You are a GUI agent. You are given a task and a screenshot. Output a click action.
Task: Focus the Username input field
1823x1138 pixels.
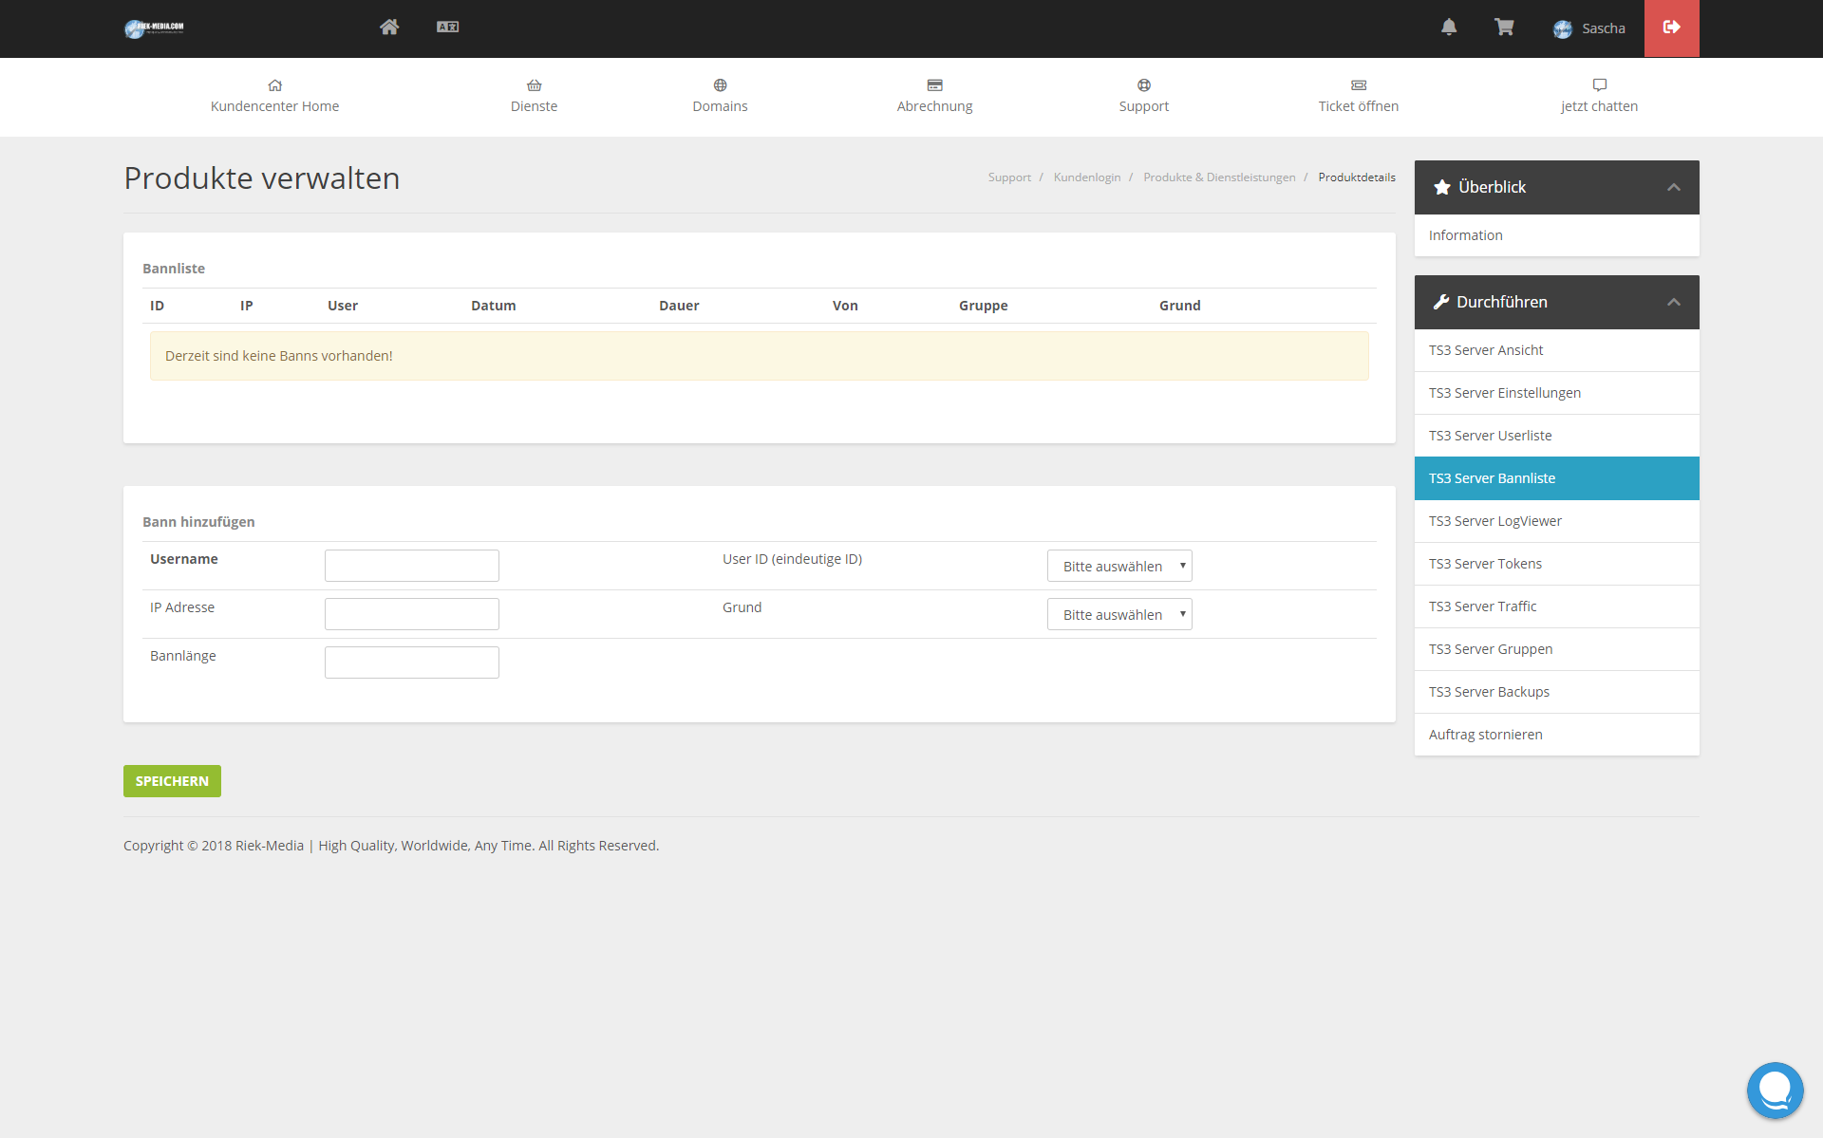click(411, 566)
